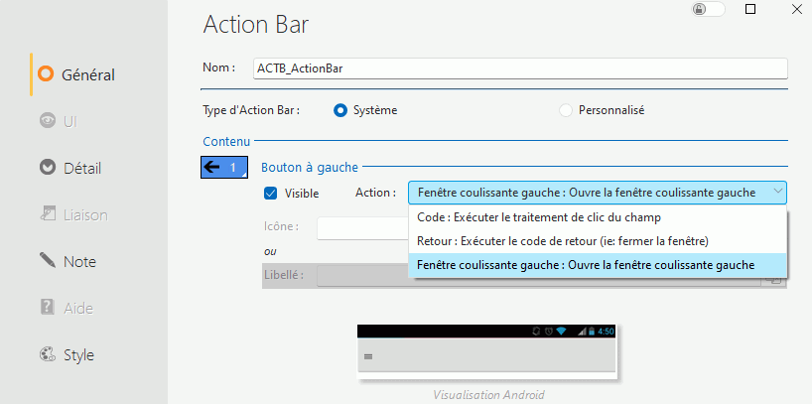Click the hamburger icon in Android preview
The image size is (812, 404).
tap(369, 355)
